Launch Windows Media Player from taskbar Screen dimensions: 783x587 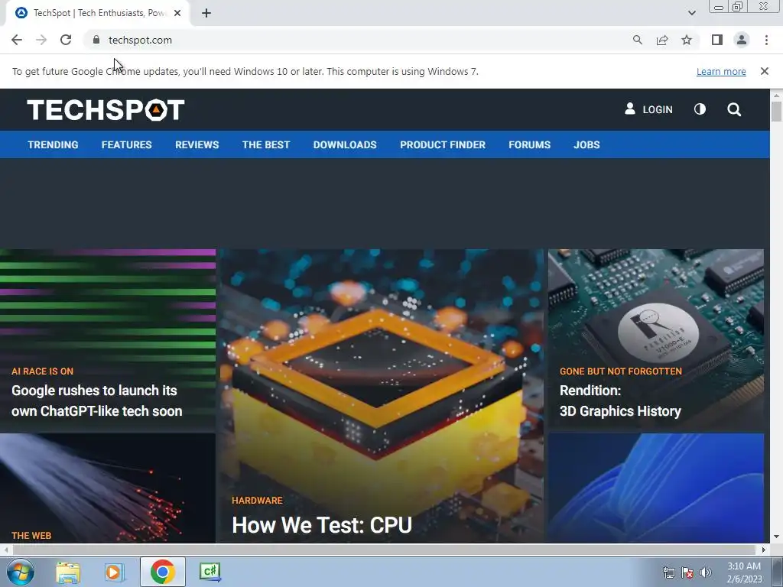pyautogui.click(x=114, y=572)
